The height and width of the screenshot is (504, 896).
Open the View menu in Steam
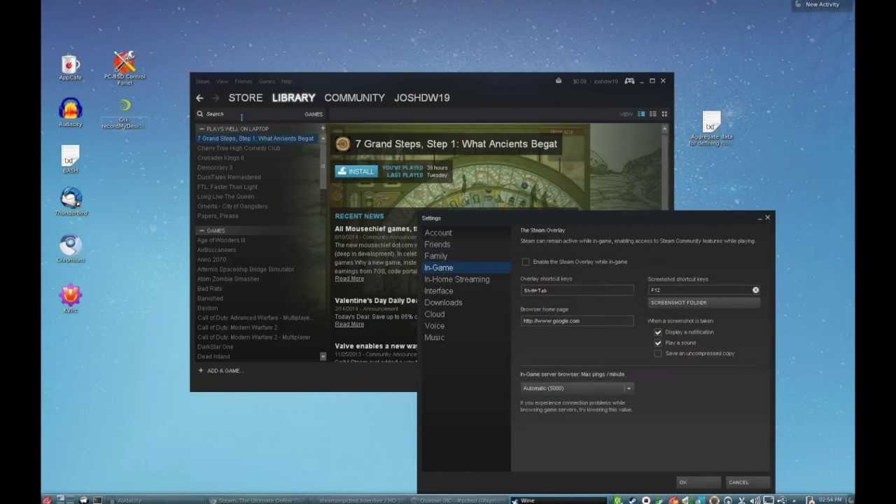[222, 81]
